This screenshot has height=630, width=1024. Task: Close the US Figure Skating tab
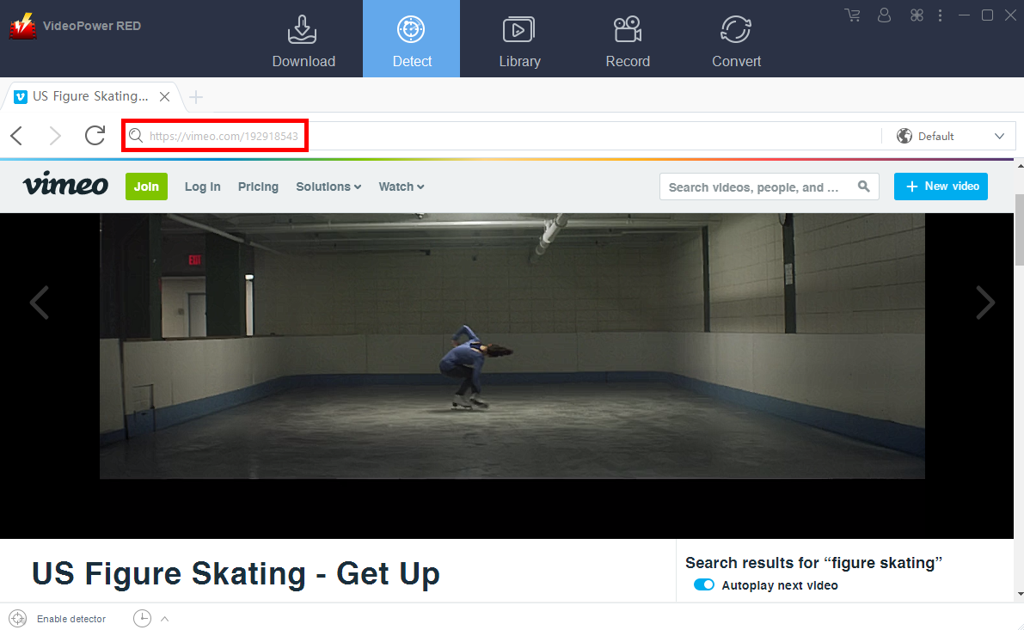165,96
